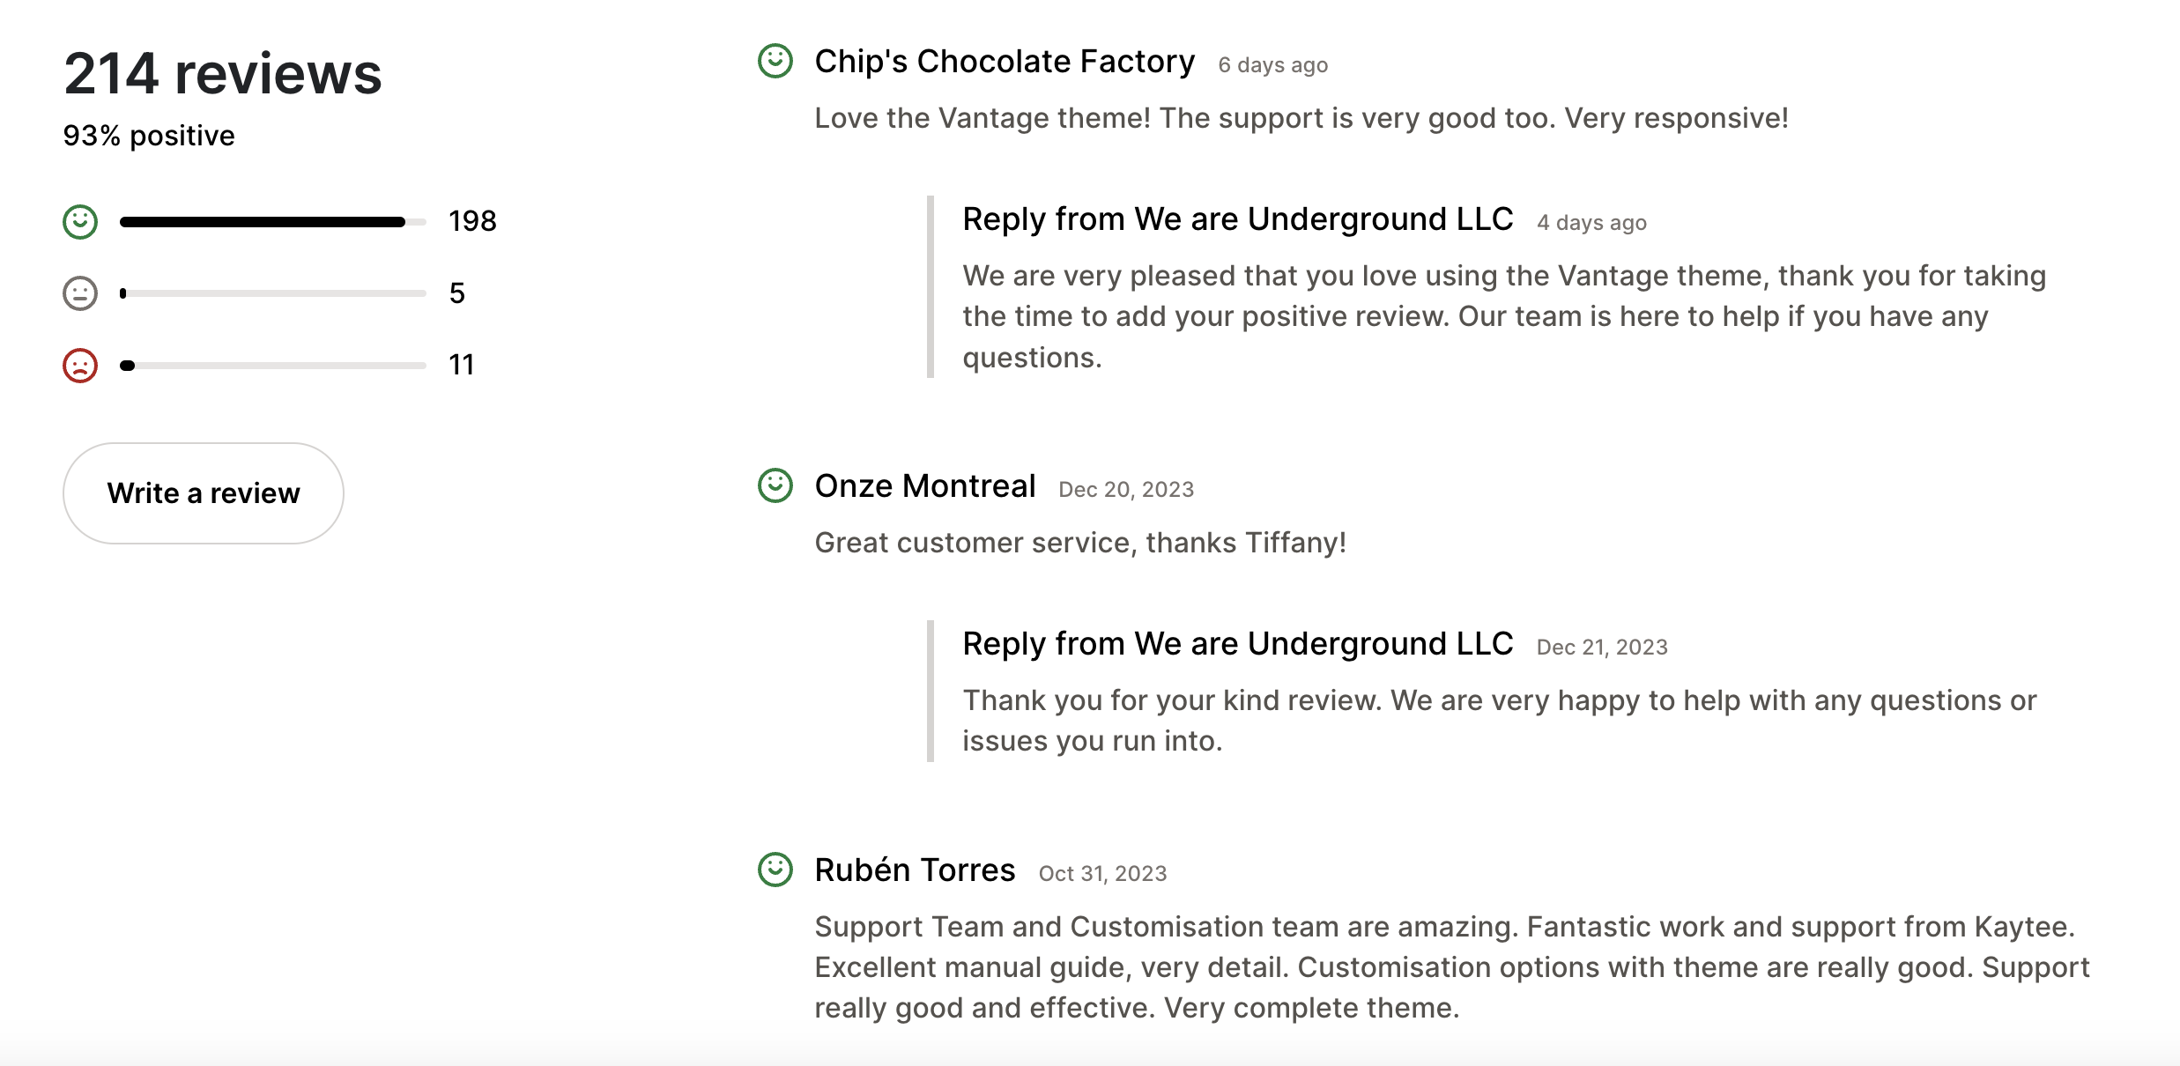The width and height of the screenshot is (2180, 1066).
Task: Expand Rubén Torres's full review
Action: coord(1450,966)
